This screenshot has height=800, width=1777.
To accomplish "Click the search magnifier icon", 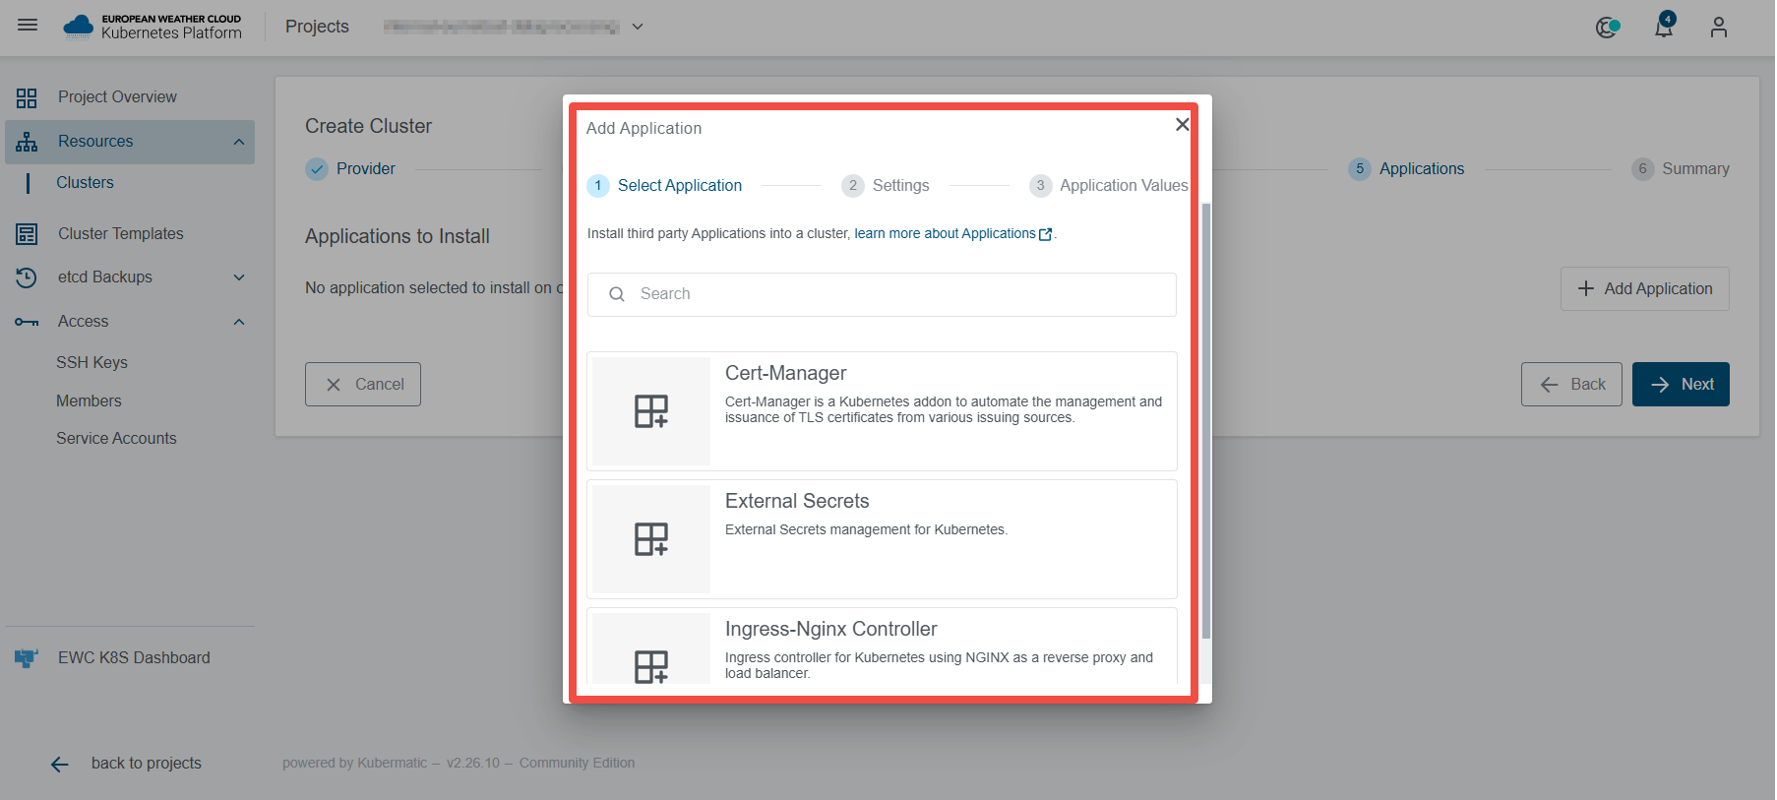I will click(617, 294).
